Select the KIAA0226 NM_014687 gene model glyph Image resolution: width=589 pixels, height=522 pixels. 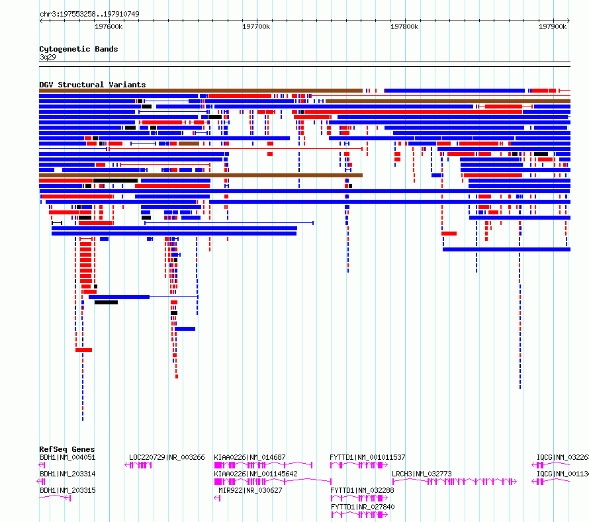[x=263, y=465]
